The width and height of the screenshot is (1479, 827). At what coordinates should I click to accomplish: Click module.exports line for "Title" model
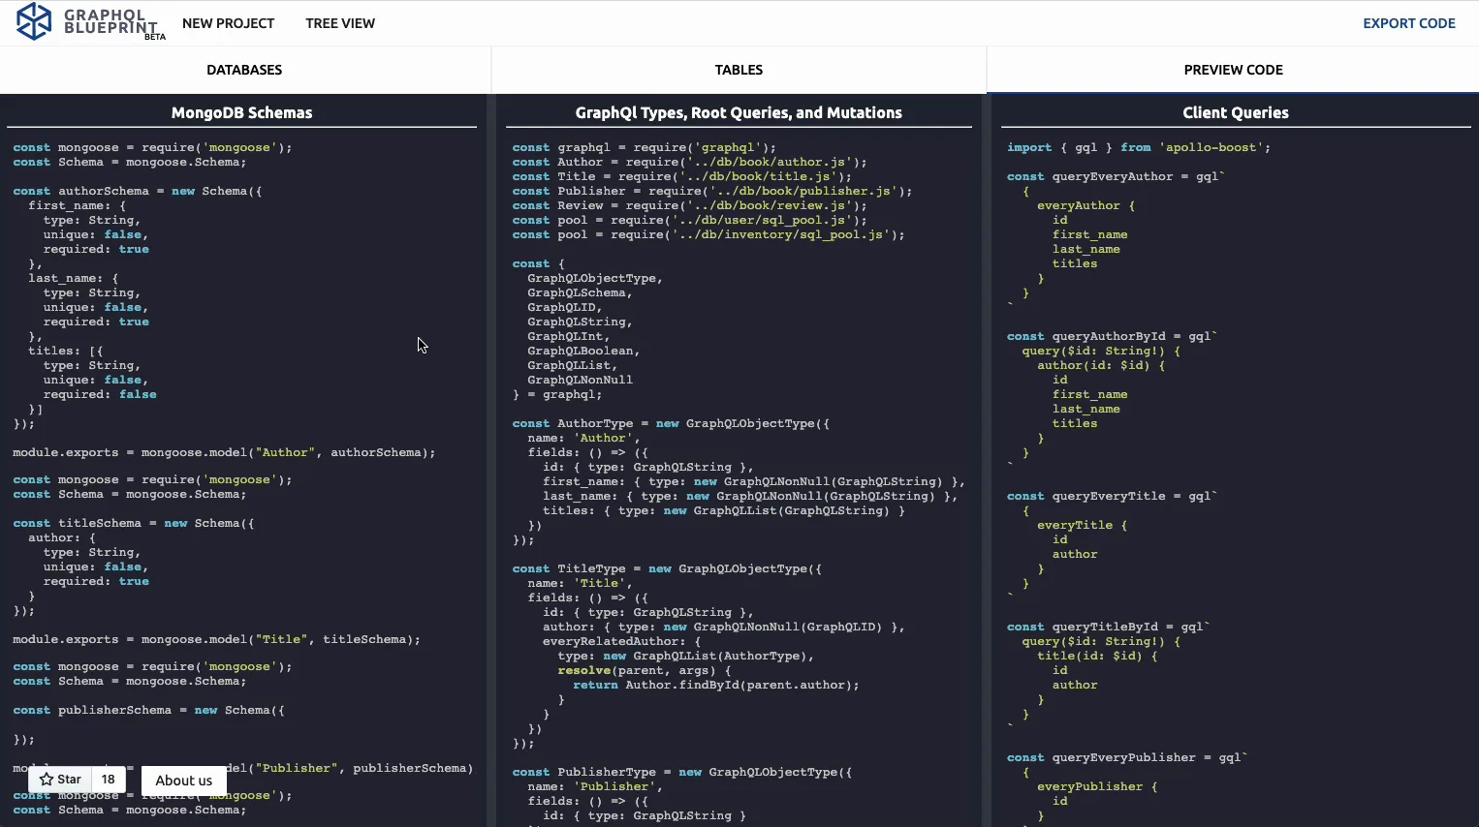(216, 640)
